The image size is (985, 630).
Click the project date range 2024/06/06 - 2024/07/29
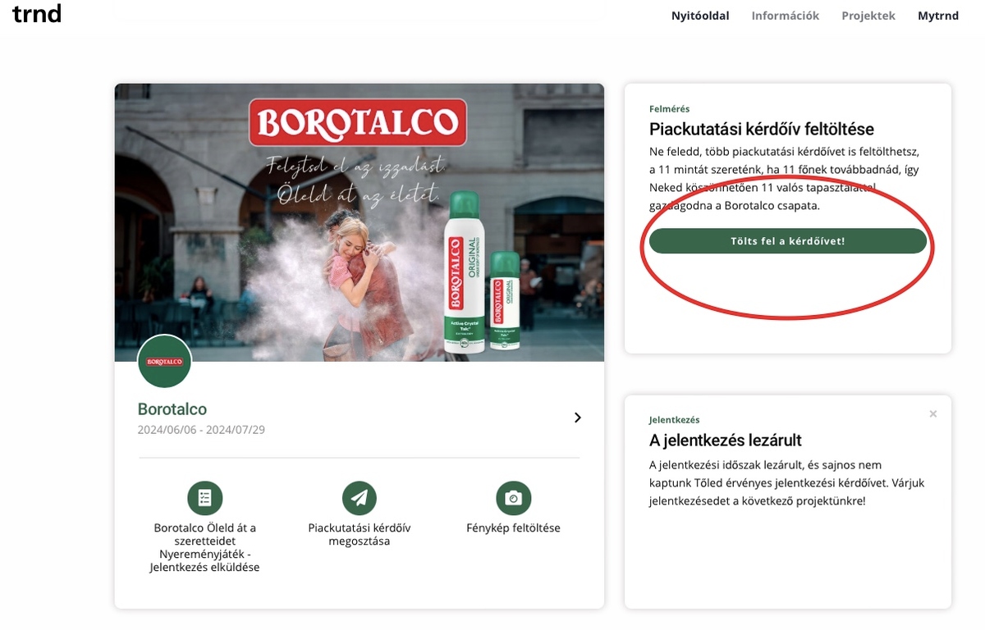click(x=200, y=429)
